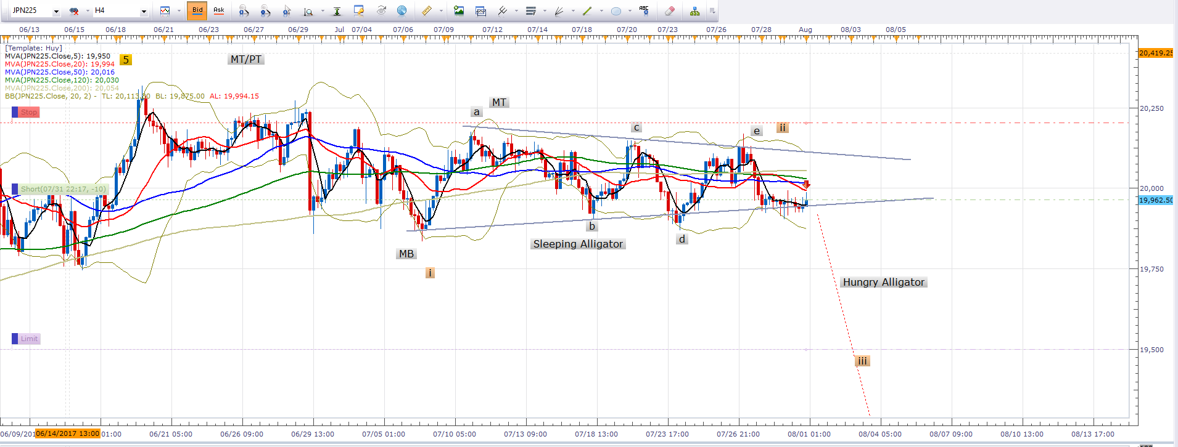This screenshot has width=1178, height=447.
Task: Open the JPN225 symbol dropdown
Action: tap(56, 11)
